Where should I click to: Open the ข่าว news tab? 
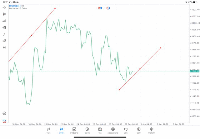click(100, 130)
